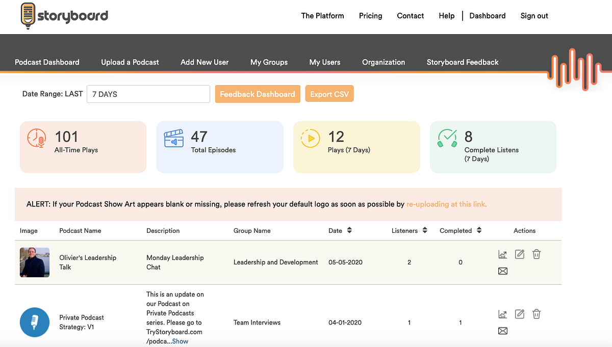Follow the re-uploading at this link
612x347 pixels.
point(446,204)
